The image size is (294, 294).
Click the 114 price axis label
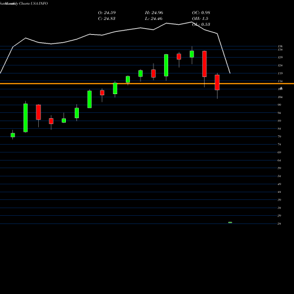[x=280, y=81]
